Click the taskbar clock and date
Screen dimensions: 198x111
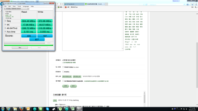click(x=192, y=109)
